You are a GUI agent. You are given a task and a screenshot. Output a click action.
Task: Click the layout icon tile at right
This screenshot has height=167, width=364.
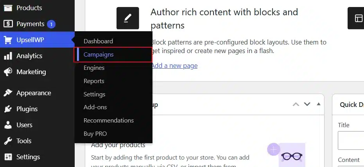point(356,18)
